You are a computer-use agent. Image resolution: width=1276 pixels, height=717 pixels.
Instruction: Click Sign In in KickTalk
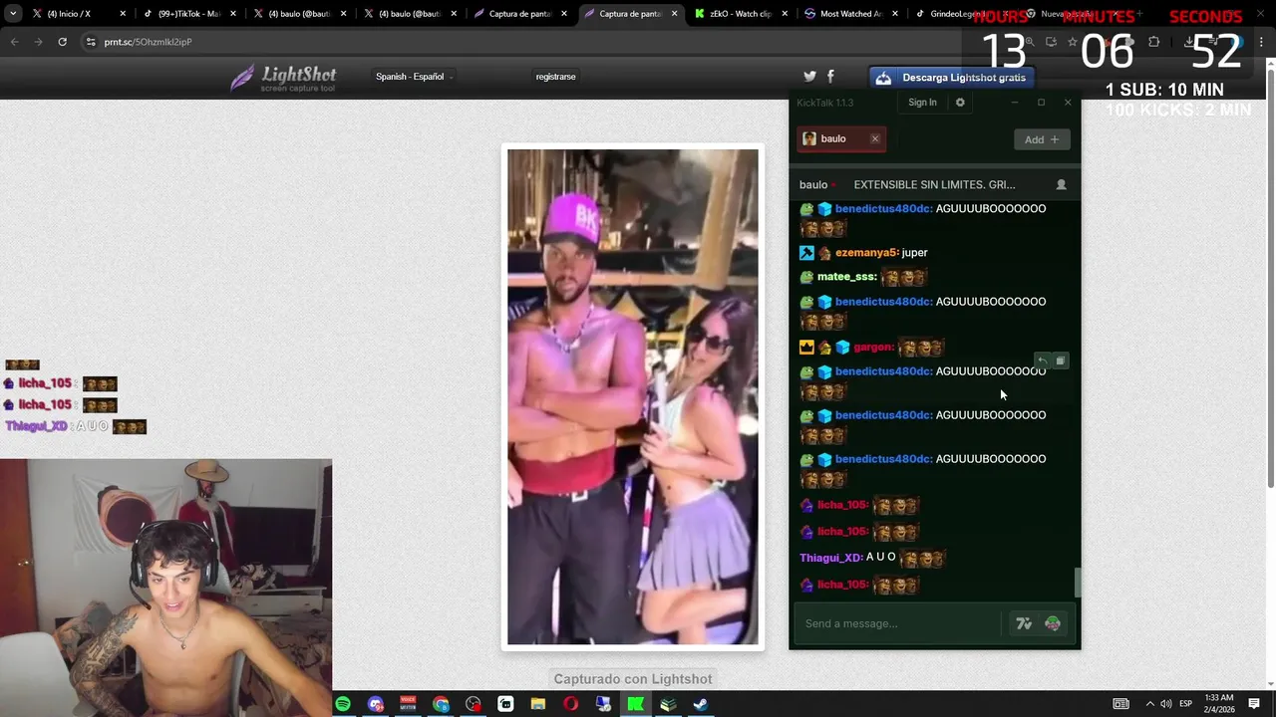point(922,103)
